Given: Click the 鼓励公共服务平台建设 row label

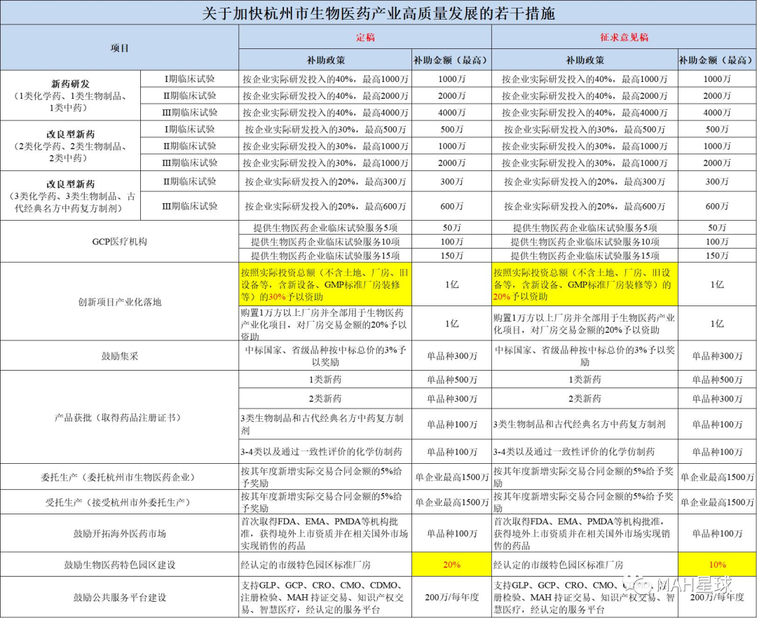Looking at the screenshot, I should tap(120, 597).
